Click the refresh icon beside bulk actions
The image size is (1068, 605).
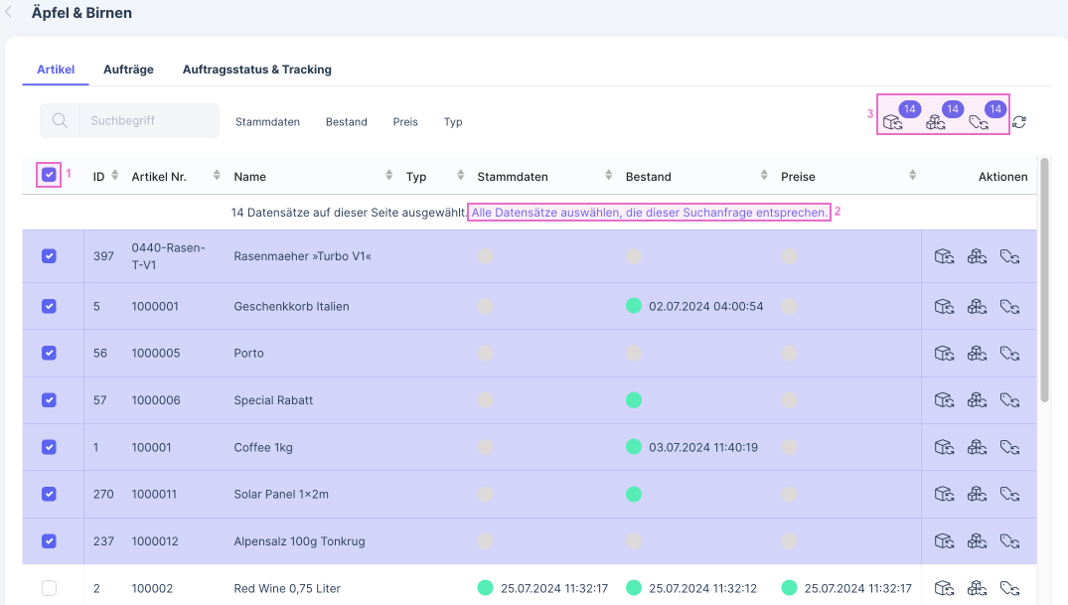coord(1019,122)
